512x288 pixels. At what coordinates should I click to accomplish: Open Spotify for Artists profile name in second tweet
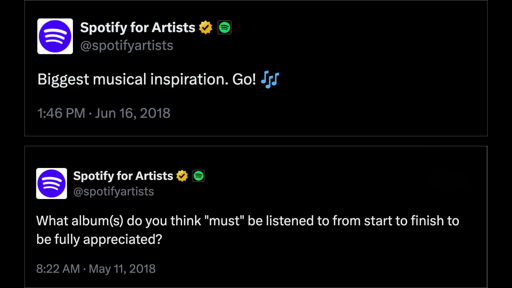point(123,176)
